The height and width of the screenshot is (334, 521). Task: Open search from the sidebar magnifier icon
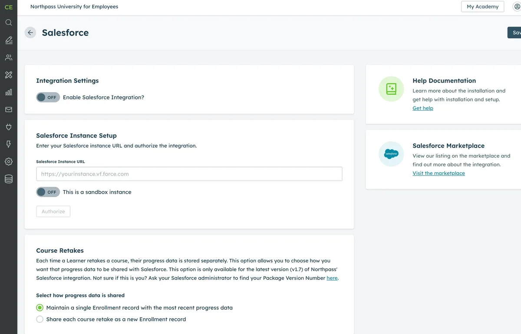point(8,23)
